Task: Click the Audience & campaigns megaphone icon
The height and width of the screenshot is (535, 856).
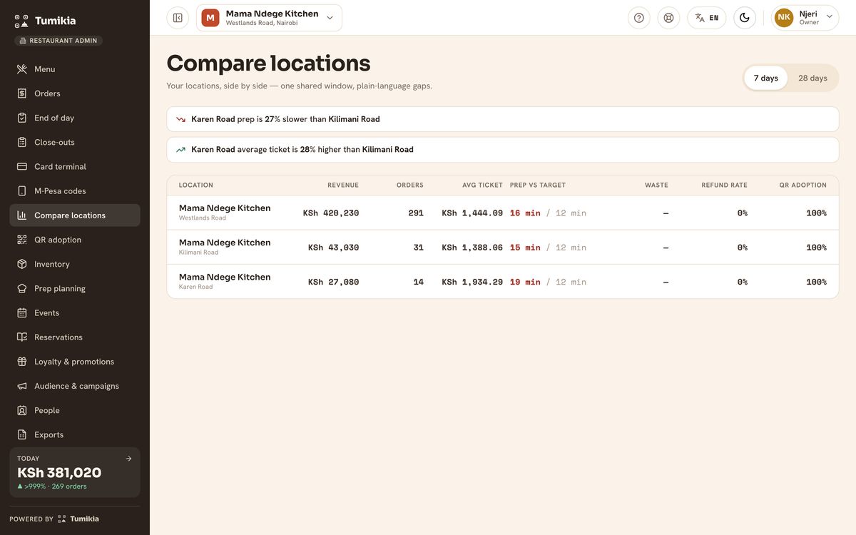Action: pyautogui.click(x=21, y=386)
